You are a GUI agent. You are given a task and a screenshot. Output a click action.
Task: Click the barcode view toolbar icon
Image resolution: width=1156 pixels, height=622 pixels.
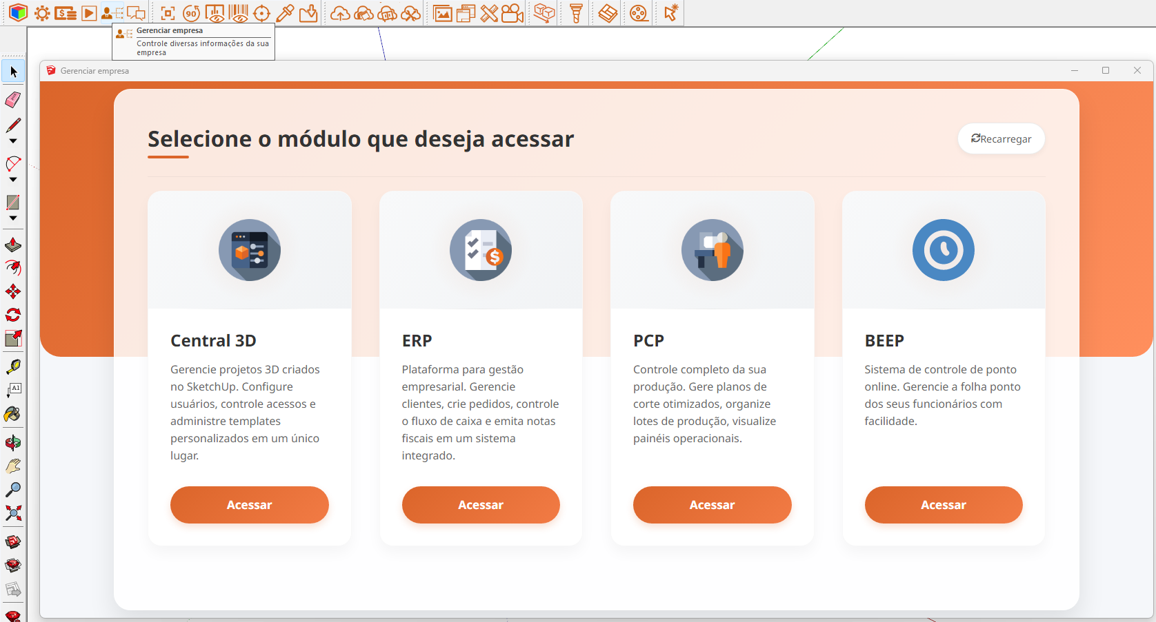point(239,13)
